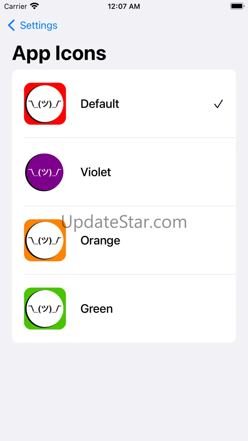Pick the Orange app icon image
The height and width of the screenshot is (441, 248).
[45, 240]
